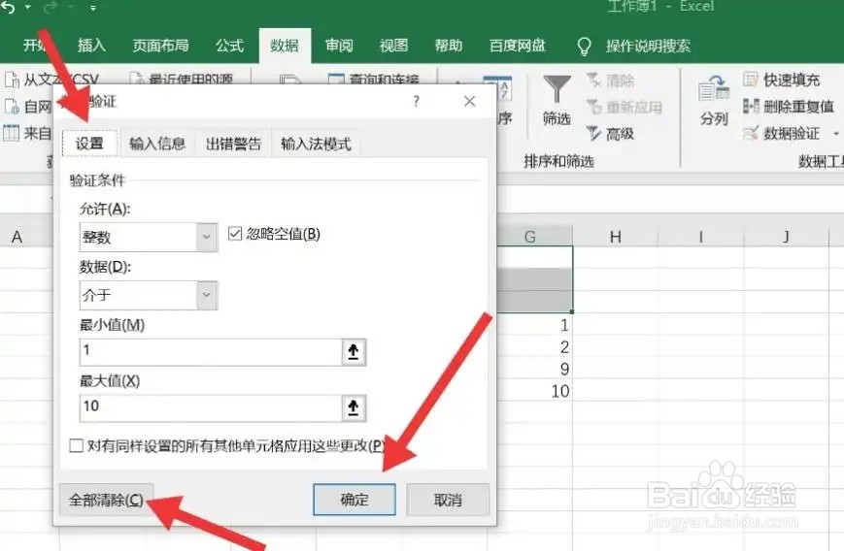844x551 pixels.
Task: Click the 全部清除 button
Action: [x=107, y=500]
